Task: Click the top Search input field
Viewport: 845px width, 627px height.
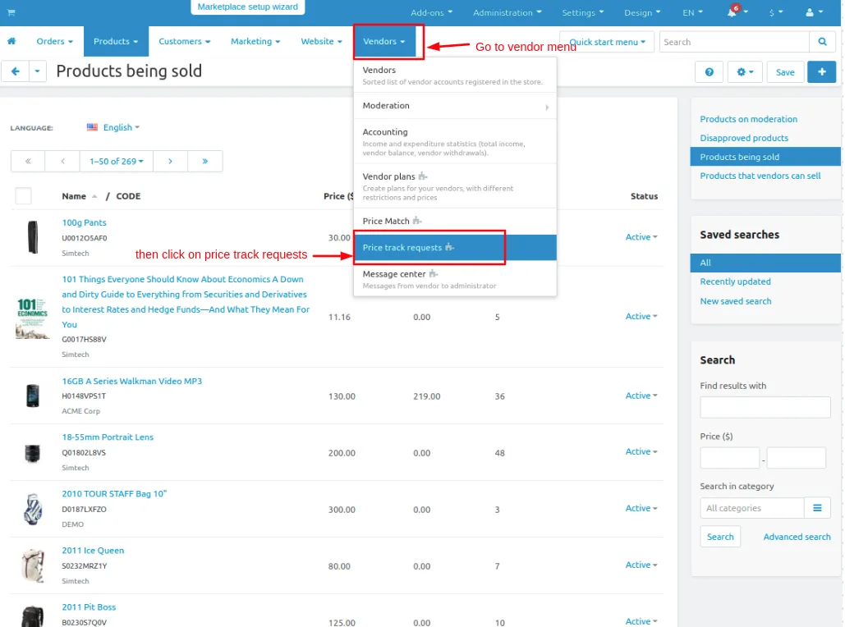Action: click(734, 42)
